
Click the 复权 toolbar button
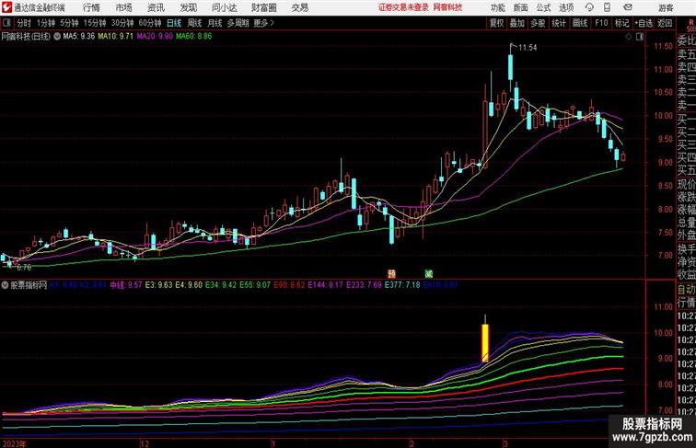coord(497,23)
